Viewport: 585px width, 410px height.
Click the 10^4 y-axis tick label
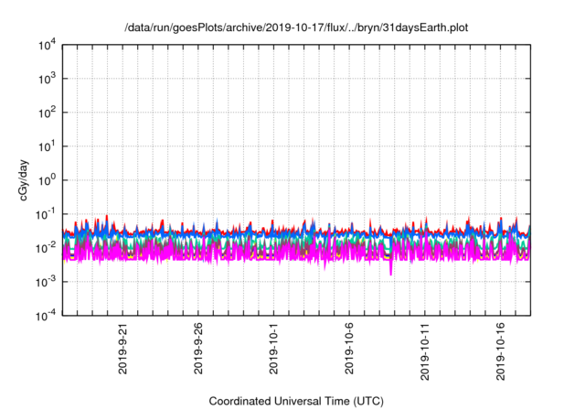point(46,45)
